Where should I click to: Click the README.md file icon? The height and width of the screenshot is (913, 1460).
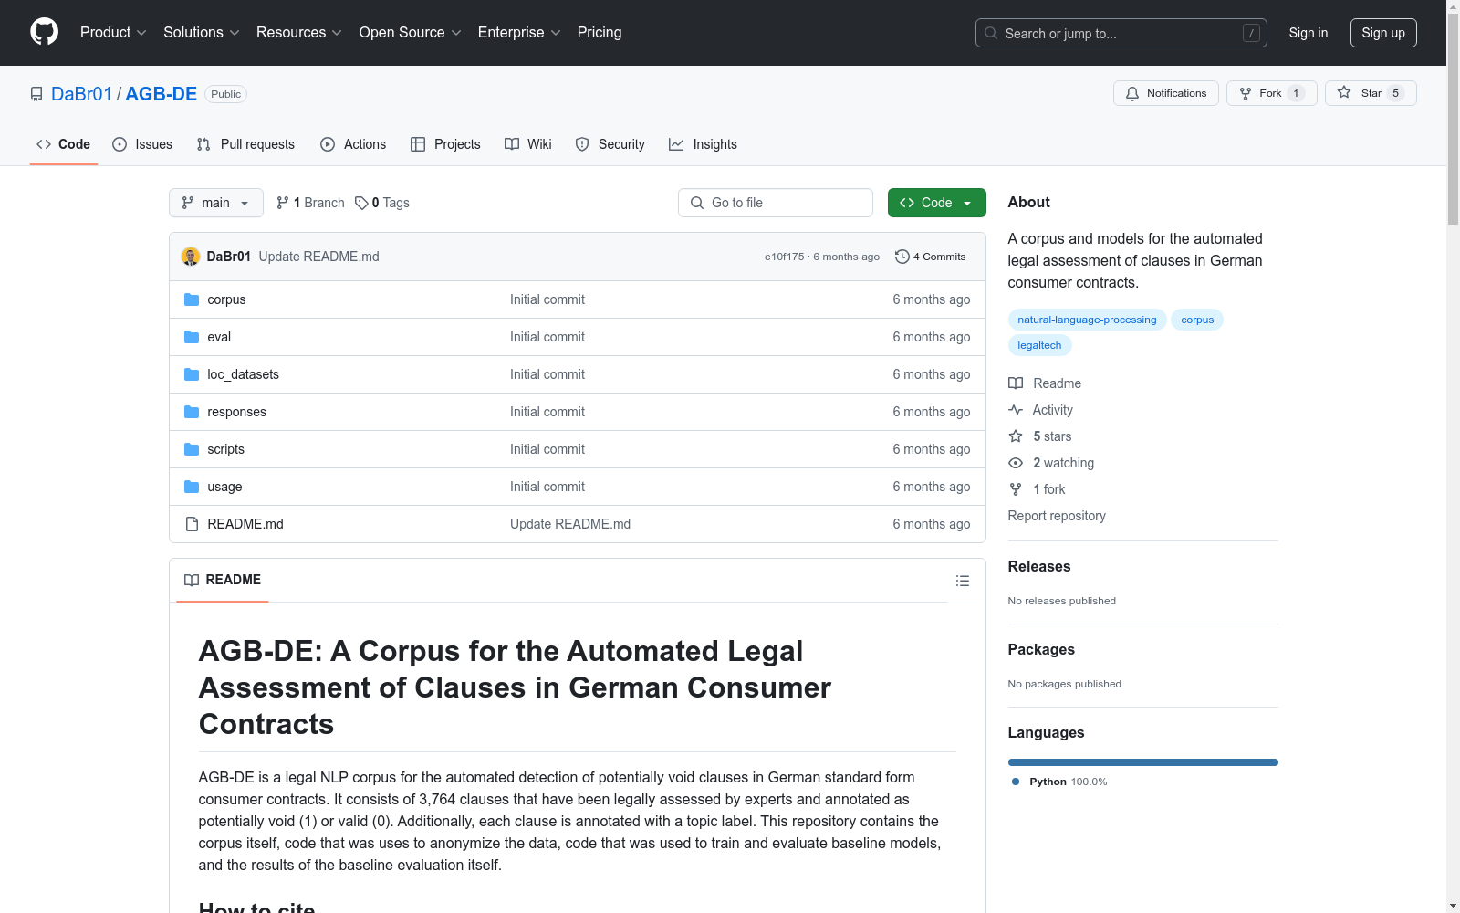click(192, 524)
